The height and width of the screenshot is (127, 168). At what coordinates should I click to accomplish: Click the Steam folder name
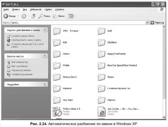110,77
